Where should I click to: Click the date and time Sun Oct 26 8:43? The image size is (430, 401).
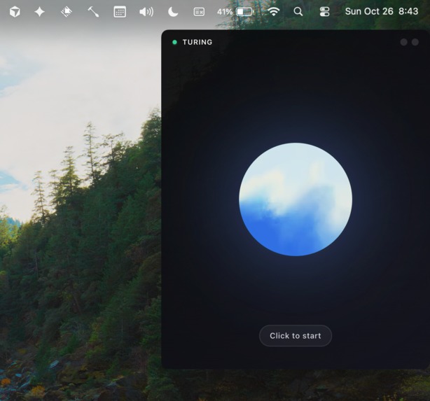pos(382,11)
